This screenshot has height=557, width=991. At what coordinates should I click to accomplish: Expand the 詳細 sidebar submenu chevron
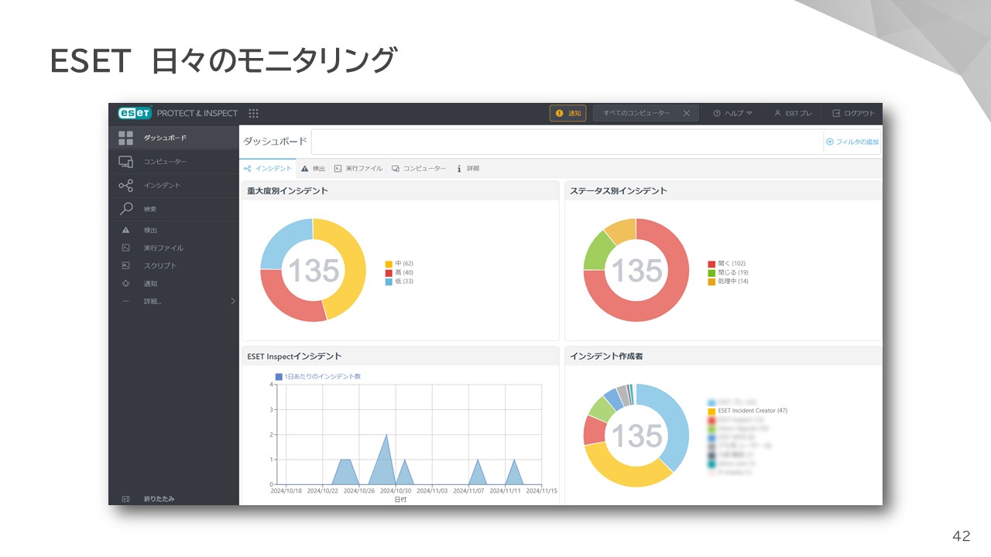point(233,301)
